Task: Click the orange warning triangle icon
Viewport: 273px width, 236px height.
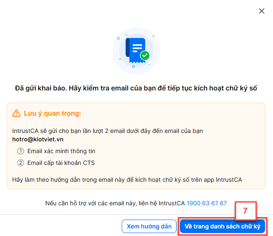Action: point(16,114)
